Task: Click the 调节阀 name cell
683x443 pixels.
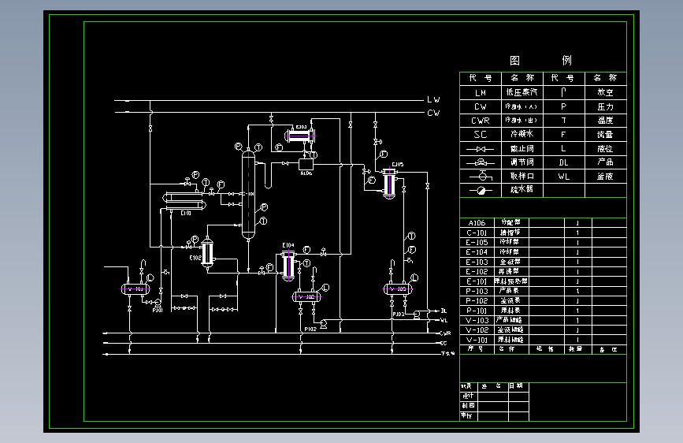Action: (522, 162)
